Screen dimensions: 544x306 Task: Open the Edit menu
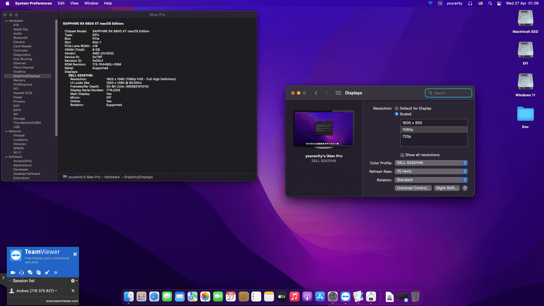pos(61,3)
